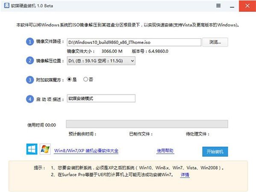Click the 预计剩余时间 label
Image resolution: width=256 pixels, height=192 pixels.
[82, 134]
